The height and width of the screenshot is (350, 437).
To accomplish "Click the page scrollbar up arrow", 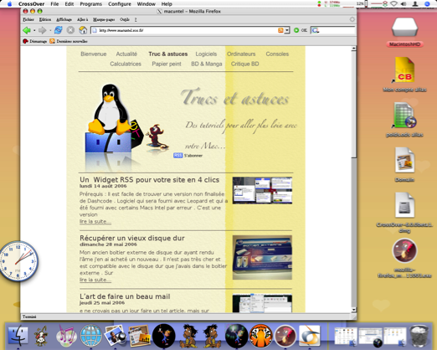I will [354, 49].
